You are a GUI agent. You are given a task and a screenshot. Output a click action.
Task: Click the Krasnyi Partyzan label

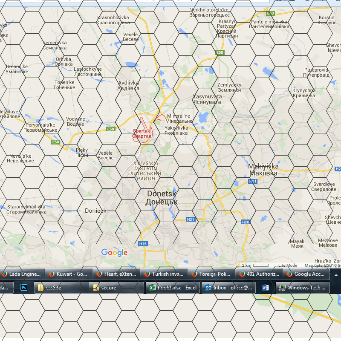click(x=227, y=29)
